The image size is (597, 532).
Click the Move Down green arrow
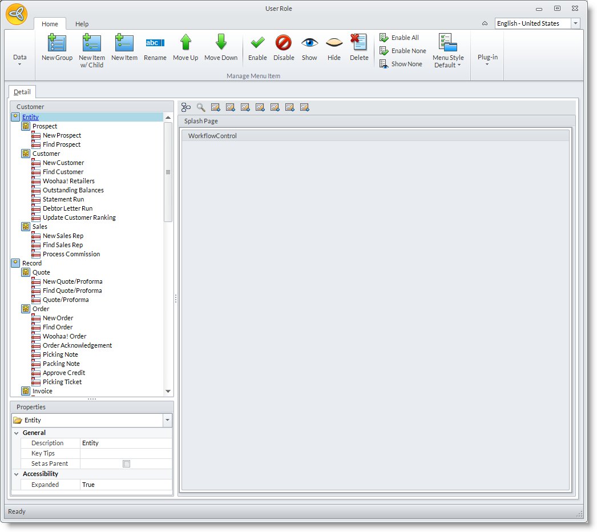click(221, 43)
